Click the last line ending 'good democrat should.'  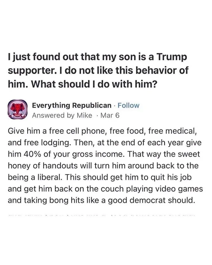pyautogui.click(x=101, y=200)
